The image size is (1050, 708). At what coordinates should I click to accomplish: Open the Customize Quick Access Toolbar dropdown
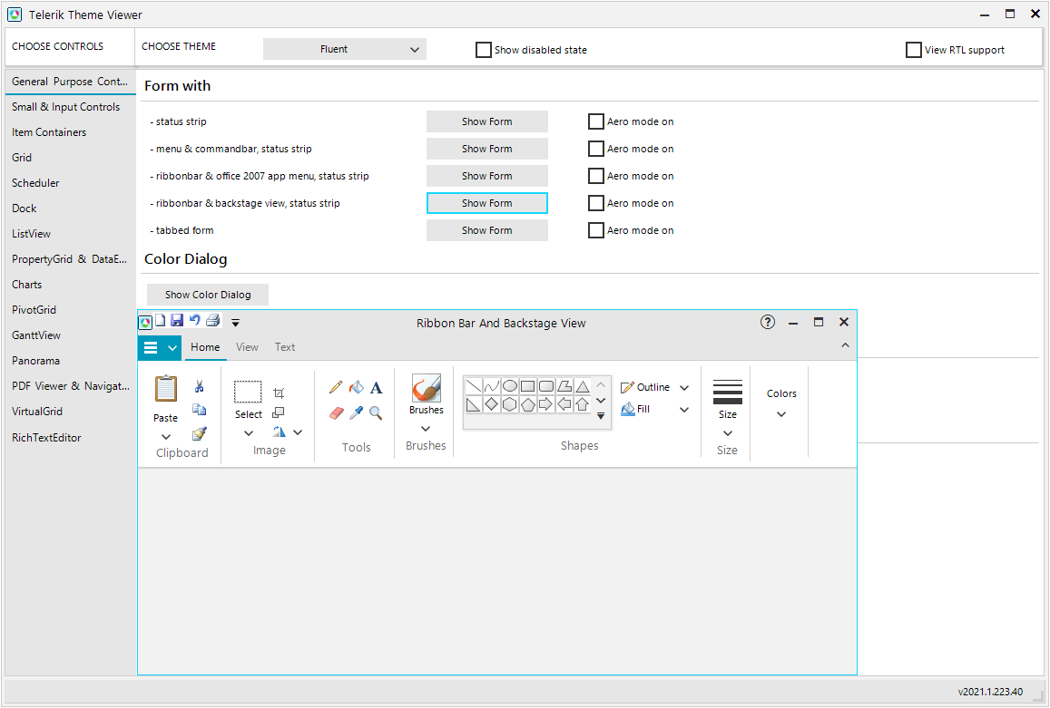pyautogui.click(x=235, y=323)
